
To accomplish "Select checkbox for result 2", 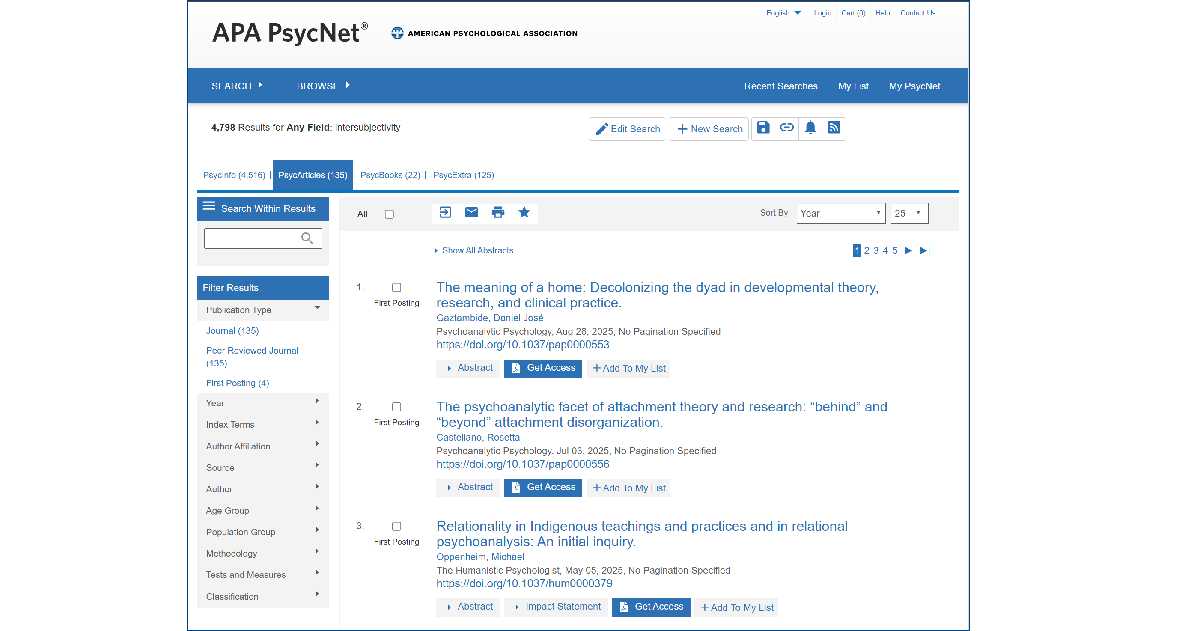I will [396, 407].
